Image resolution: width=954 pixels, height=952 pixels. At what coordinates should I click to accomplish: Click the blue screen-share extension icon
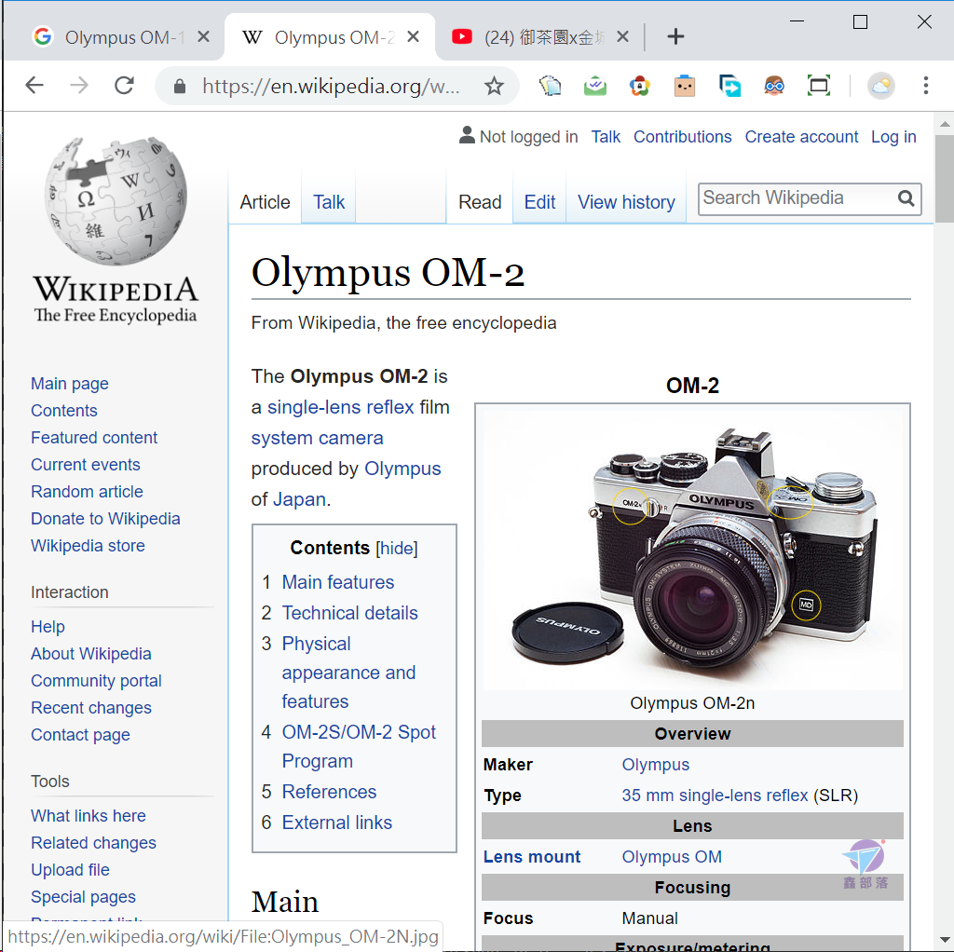tap(729, 86)
